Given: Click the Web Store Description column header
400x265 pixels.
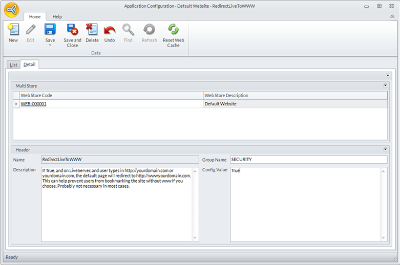Looking at the screenshot, I should (x=294, y=95).
